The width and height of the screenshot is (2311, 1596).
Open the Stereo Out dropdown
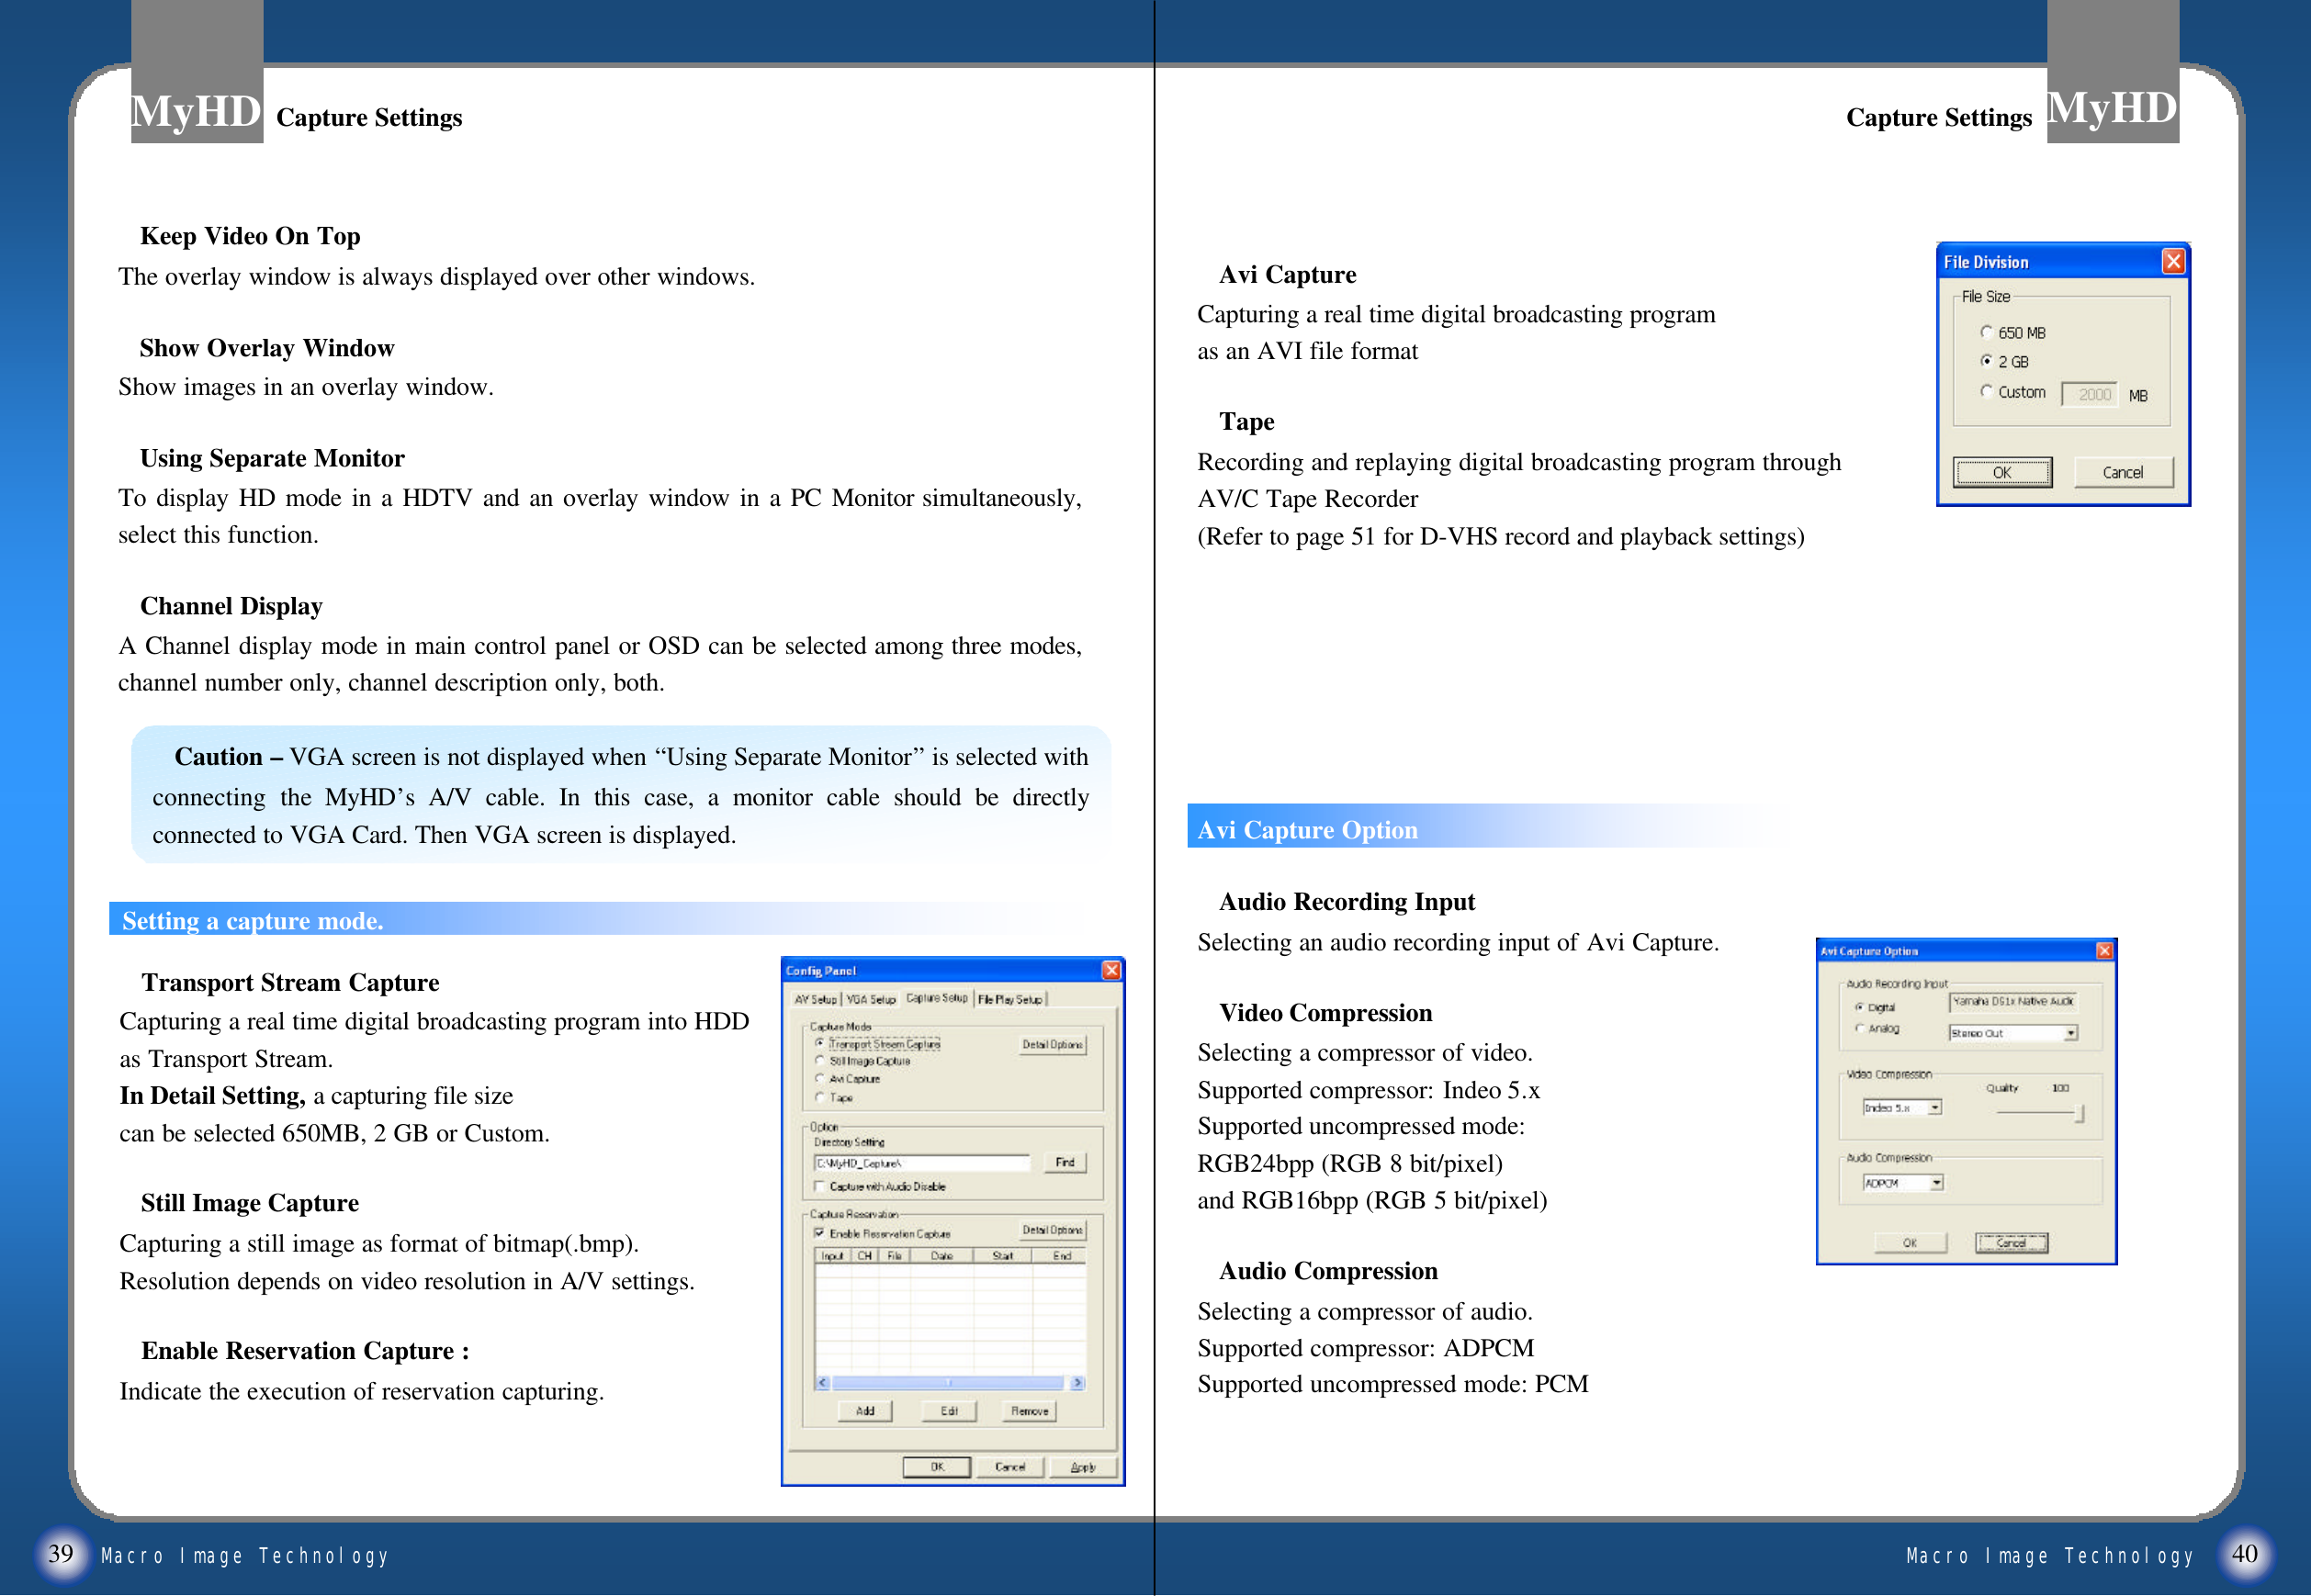2070,1033
